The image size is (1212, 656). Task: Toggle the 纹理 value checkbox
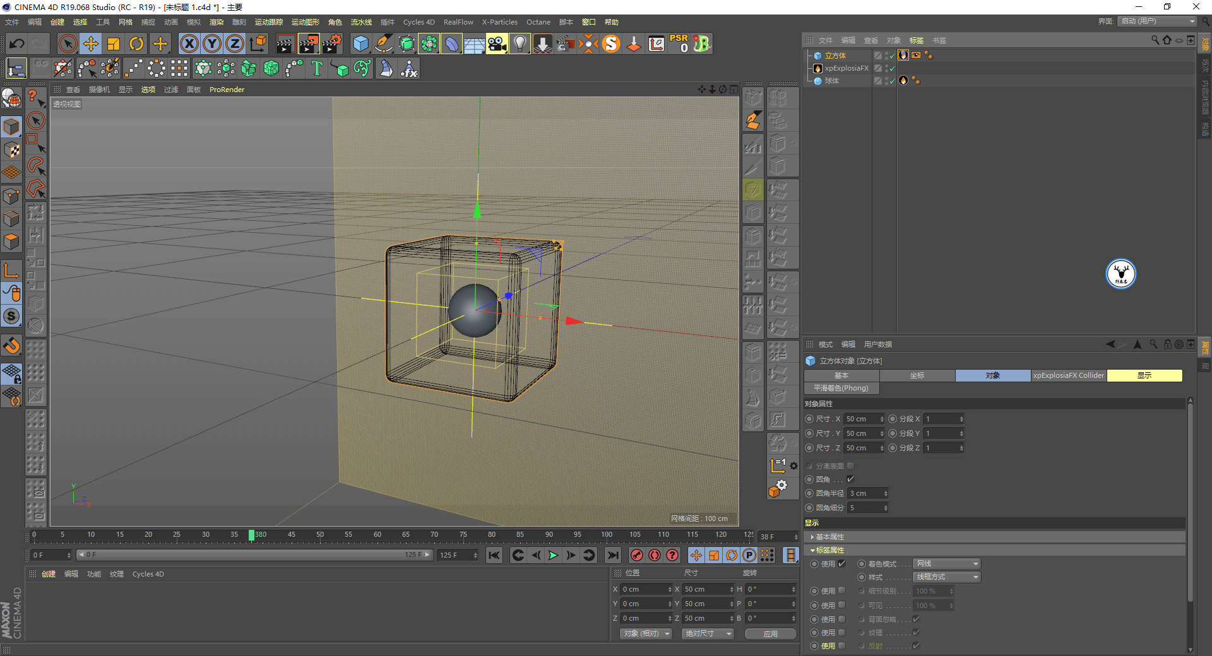coord(916,633)
